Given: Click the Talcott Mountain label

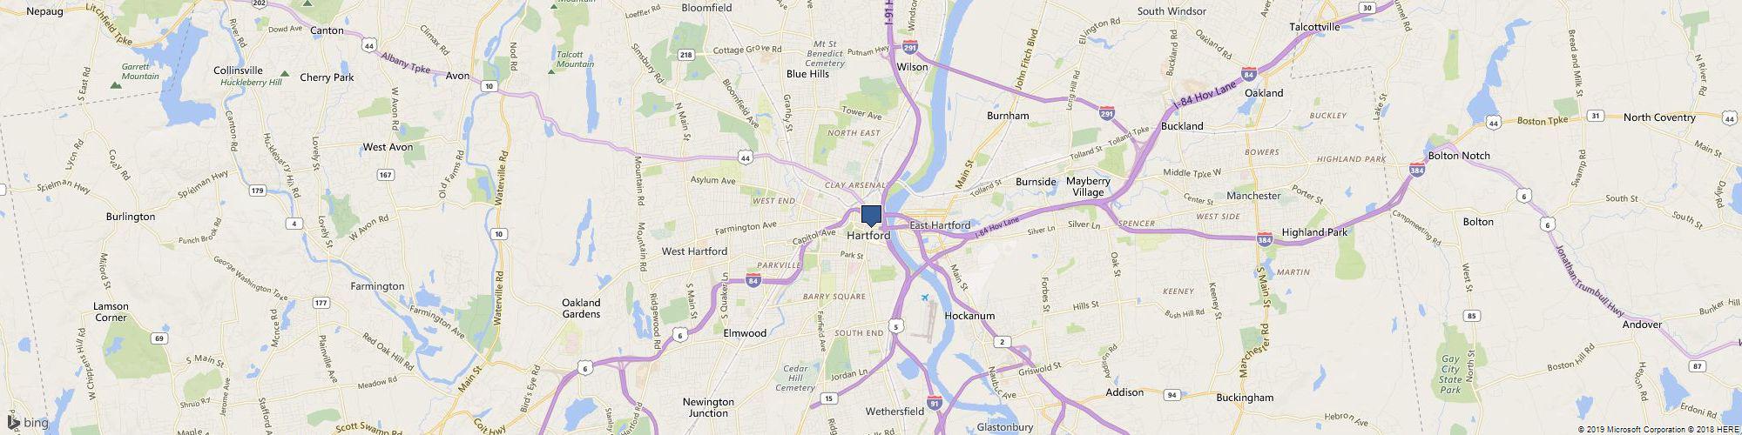Looking at the screenshot, I should [x=575, y=59].
